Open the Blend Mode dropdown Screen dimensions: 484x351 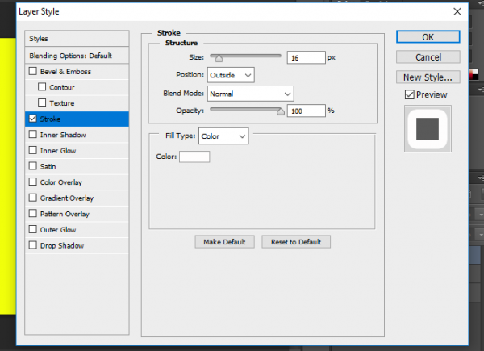click(x=251, y=94)
